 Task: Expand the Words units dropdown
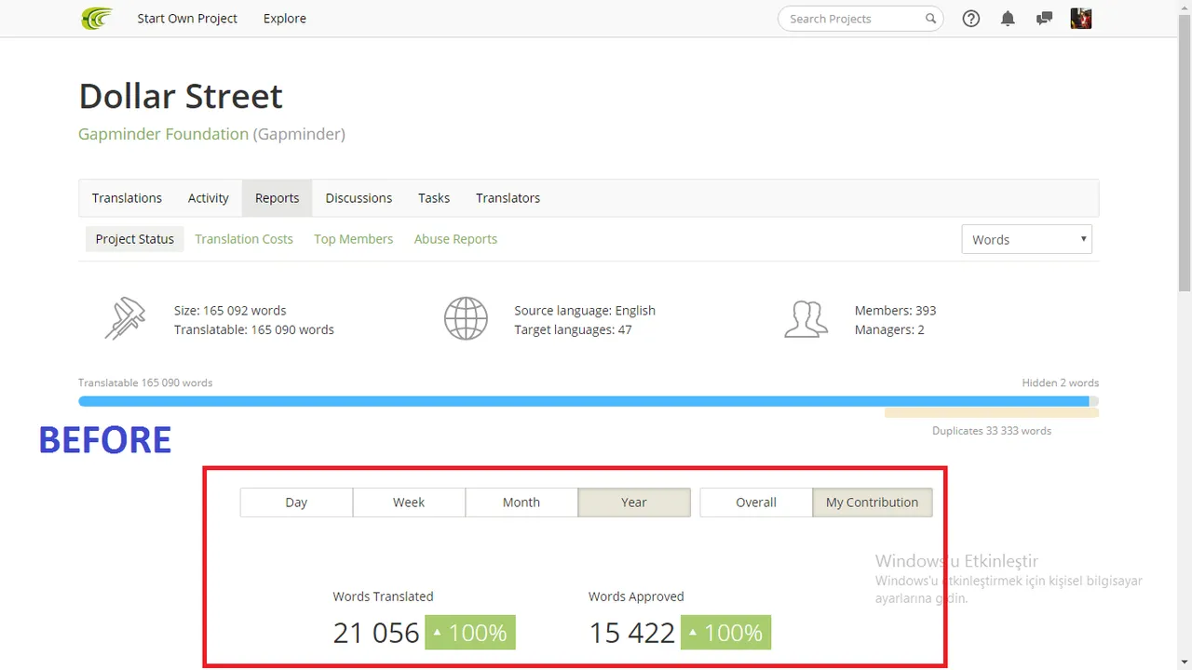[x=1026, y=239]
